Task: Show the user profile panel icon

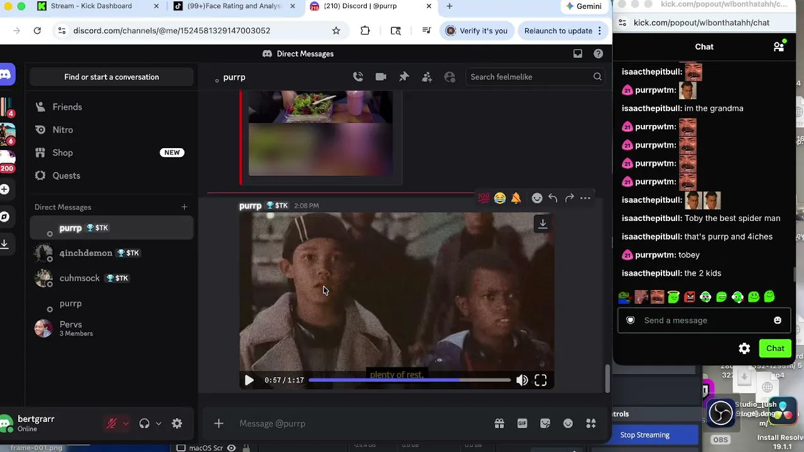Action: click(x=450, y=77)
